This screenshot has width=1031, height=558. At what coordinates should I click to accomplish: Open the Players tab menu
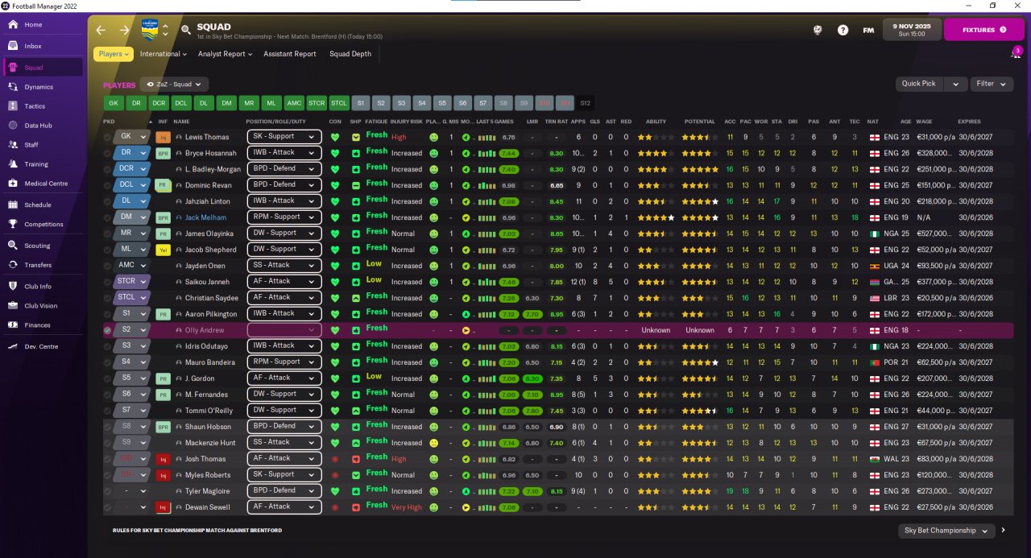tap(114, 54)
